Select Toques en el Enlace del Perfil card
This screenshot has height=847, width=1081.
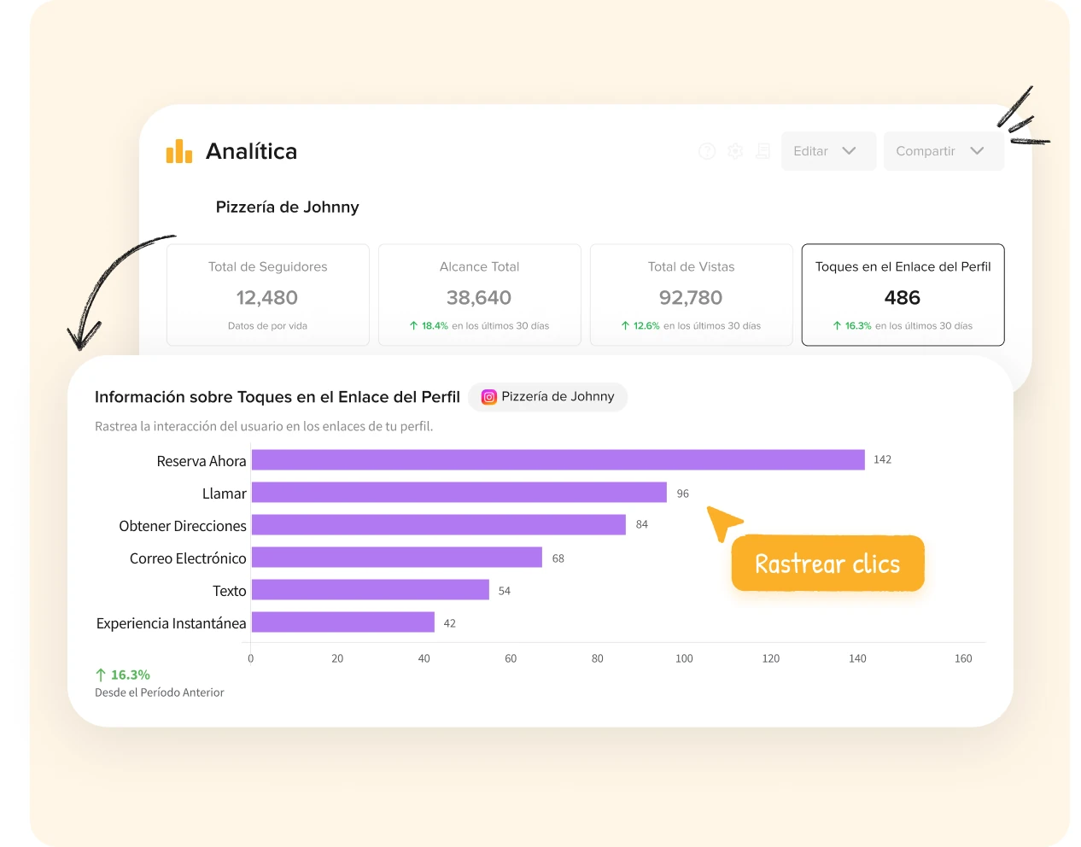tap(903, 295)
